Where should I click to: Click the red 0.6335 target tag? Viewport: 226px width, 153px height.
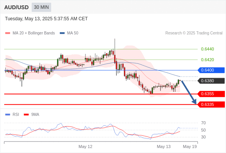click(211, 104)
